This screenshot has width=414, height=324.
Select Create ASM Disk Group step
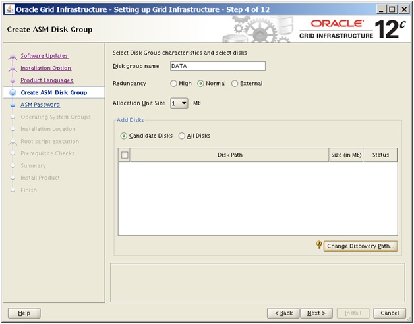(54, 92)
